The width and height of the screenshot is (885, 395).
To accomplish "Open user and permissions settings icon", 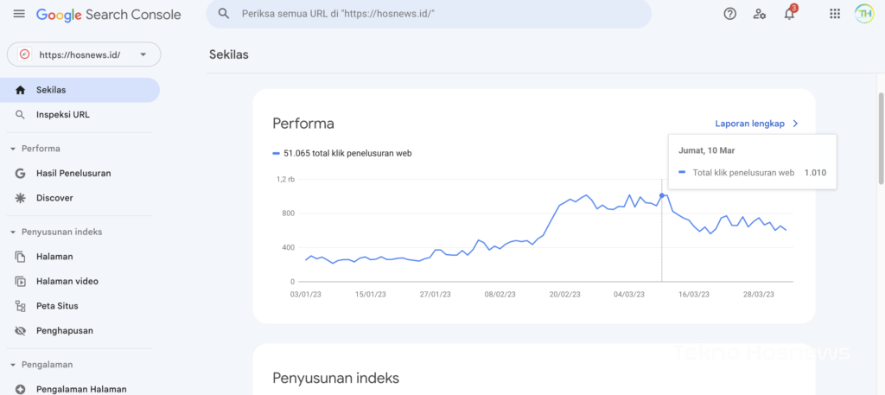I will click(759, 14).
